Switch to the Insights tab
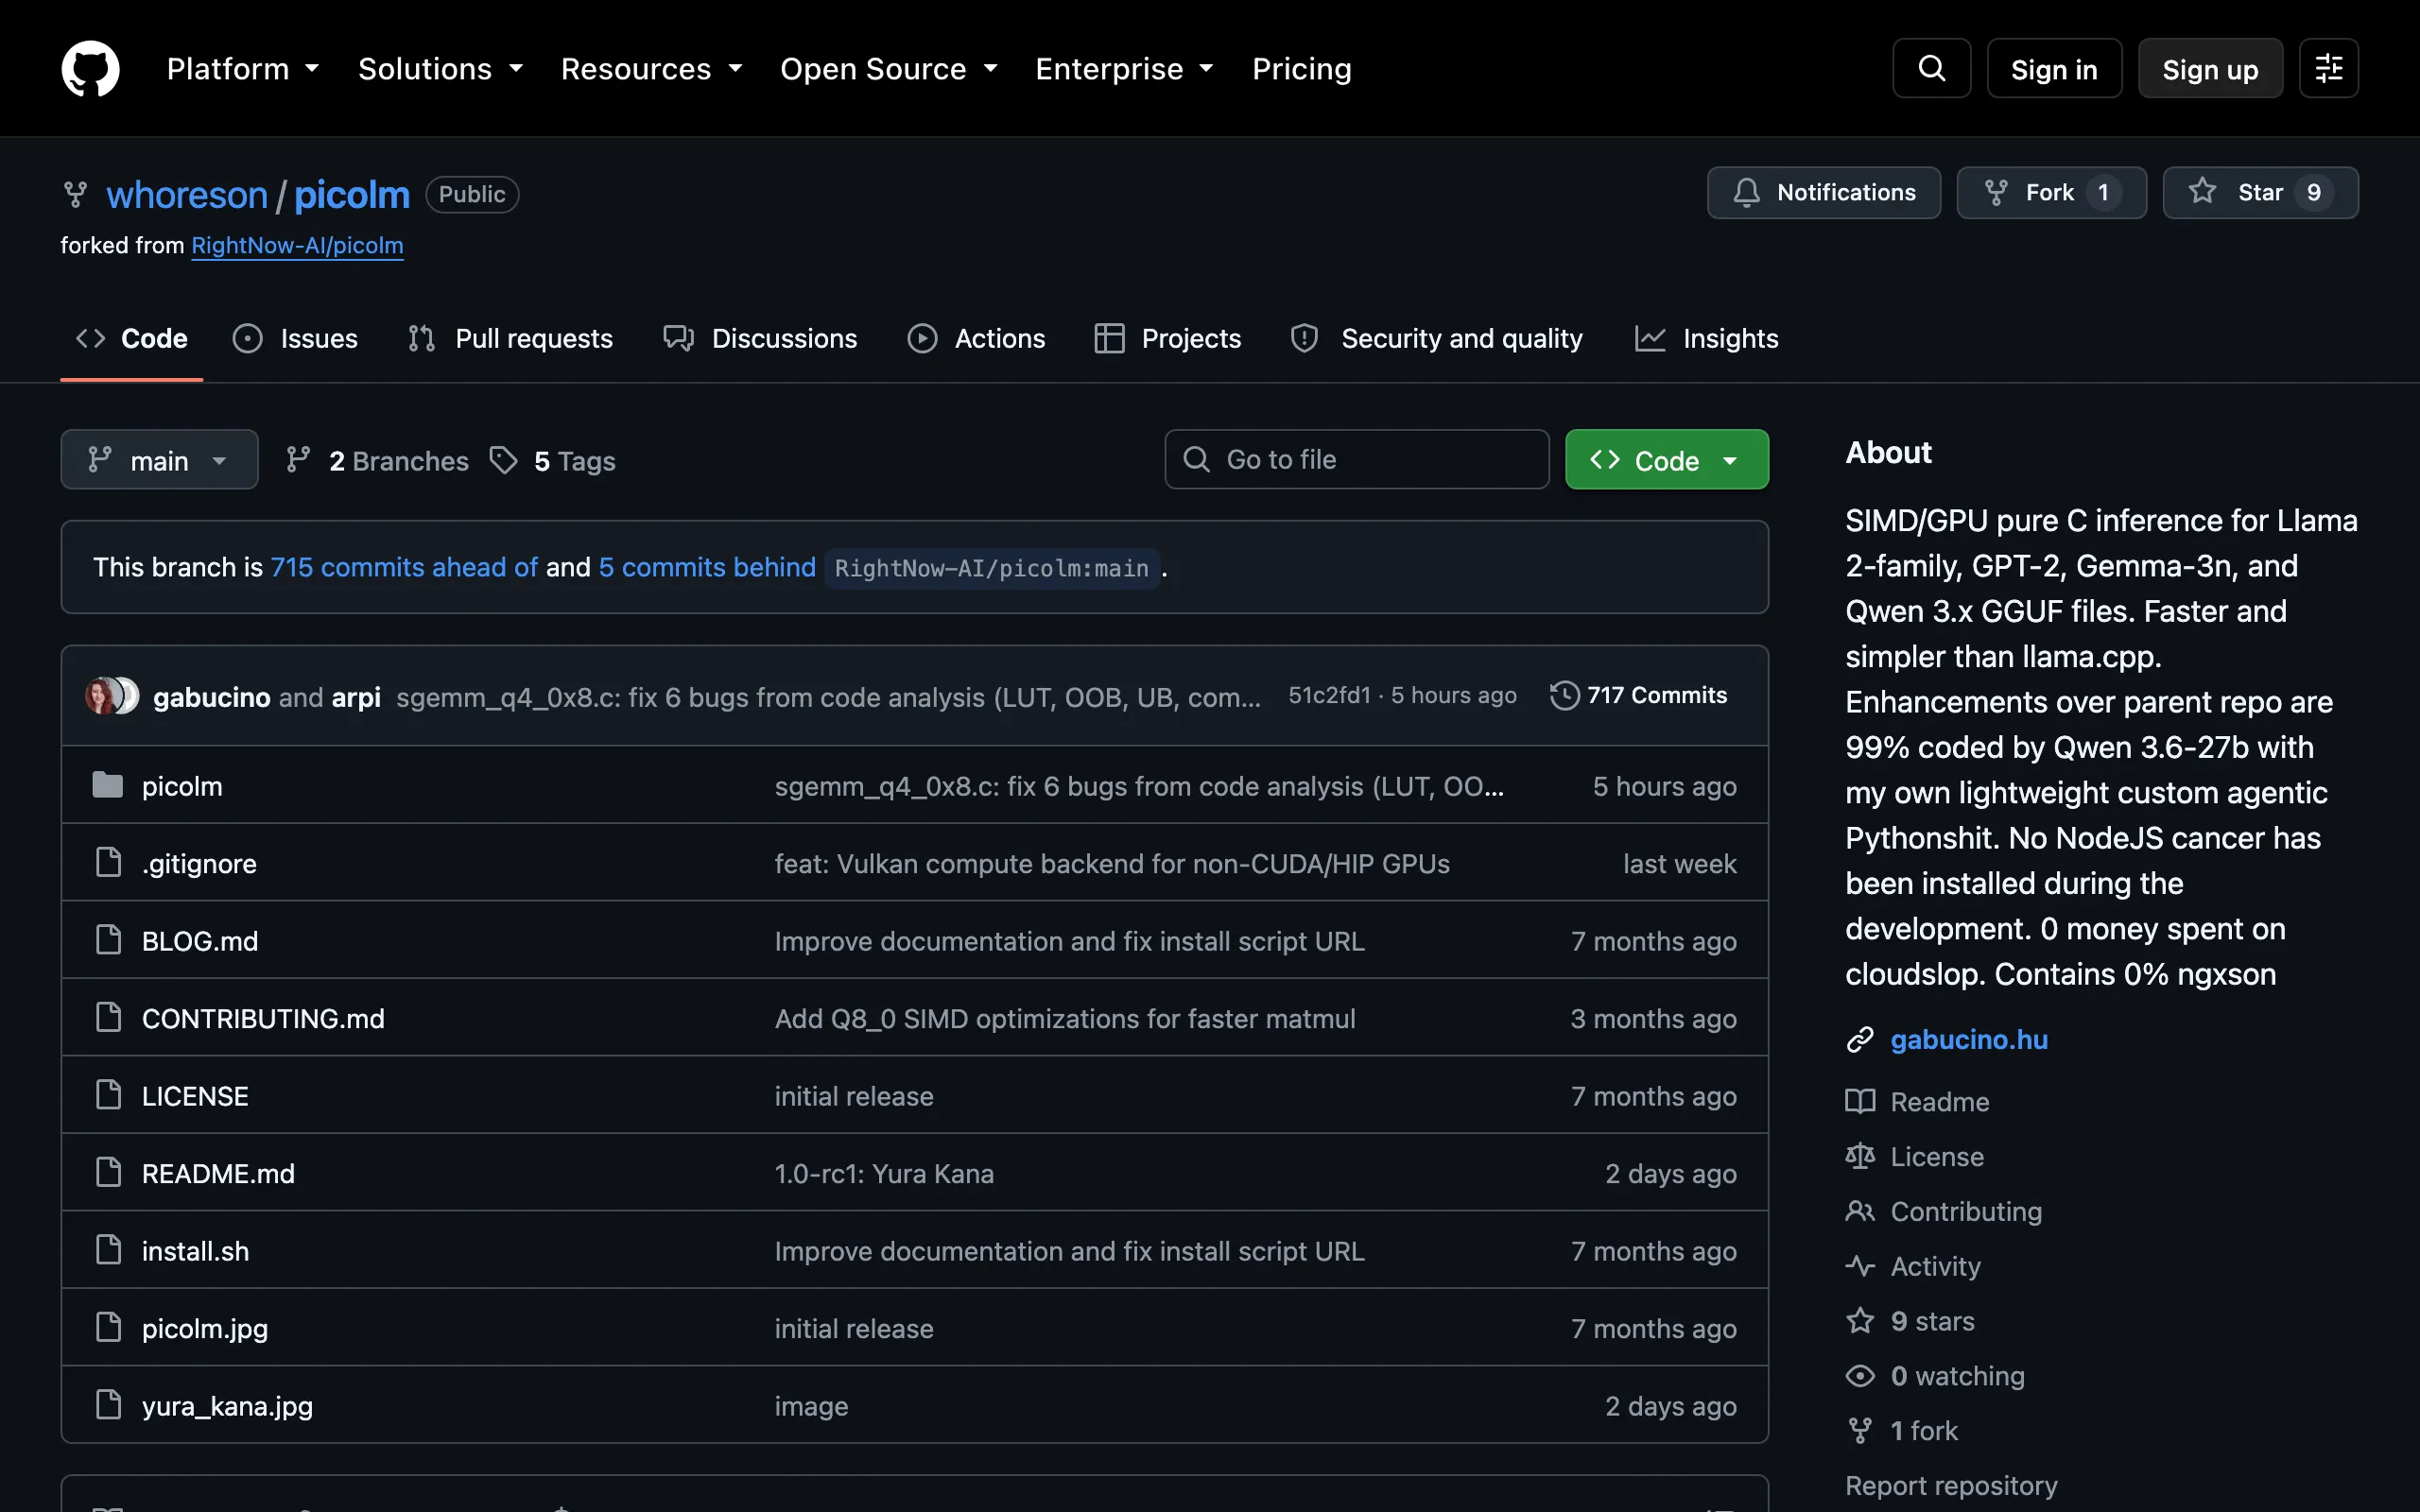This screenshot has width=2420, height=1512. click(x=1706, y=338)
